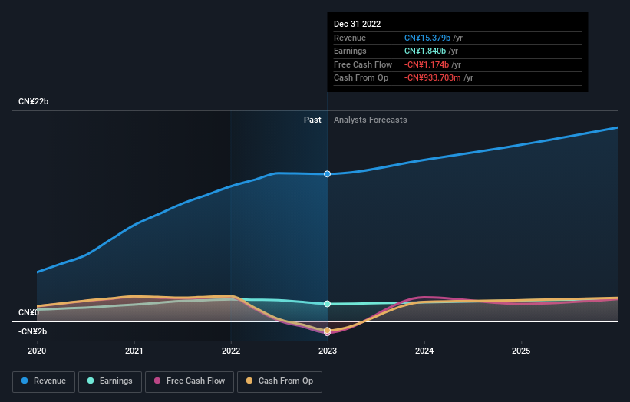
Task: Toggle the Free Cash Flow legend button
Action: 190,381
